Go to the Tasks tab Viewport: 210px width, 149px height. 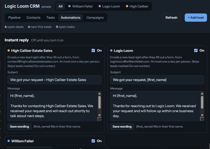point(51,18)
